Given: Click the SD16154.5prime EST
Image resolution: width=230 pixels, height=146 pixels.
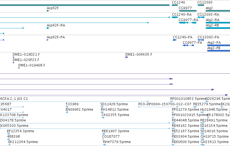Looking at the screenshot, I should [202, 128].
